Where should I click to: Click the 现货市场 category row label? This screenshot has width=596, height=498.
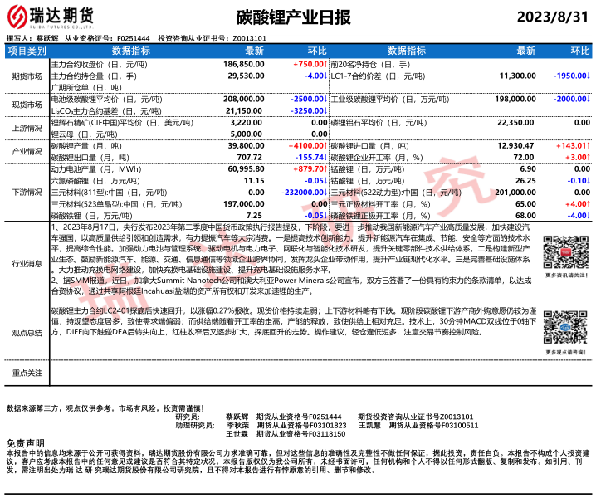(27, 105)
